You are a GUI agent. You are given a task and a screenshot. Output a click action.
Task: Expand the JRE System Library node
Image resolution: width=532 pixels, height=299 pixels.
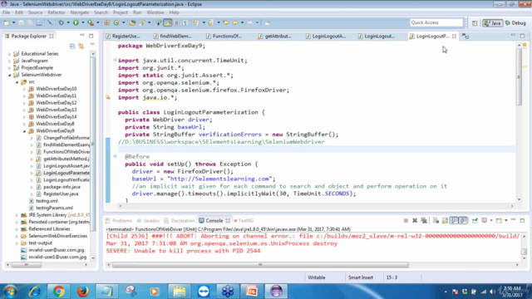coord(17,215)
